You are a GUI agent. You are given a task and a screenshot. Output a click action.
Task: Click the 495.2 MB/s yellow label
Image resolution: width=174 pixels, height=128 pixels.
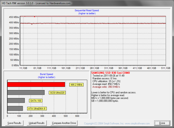(x=76, y=85)
